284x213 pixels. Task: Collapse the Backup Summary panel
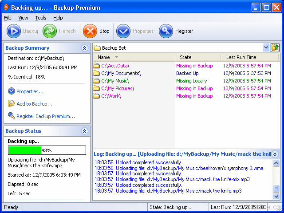(x=84, y=48)
